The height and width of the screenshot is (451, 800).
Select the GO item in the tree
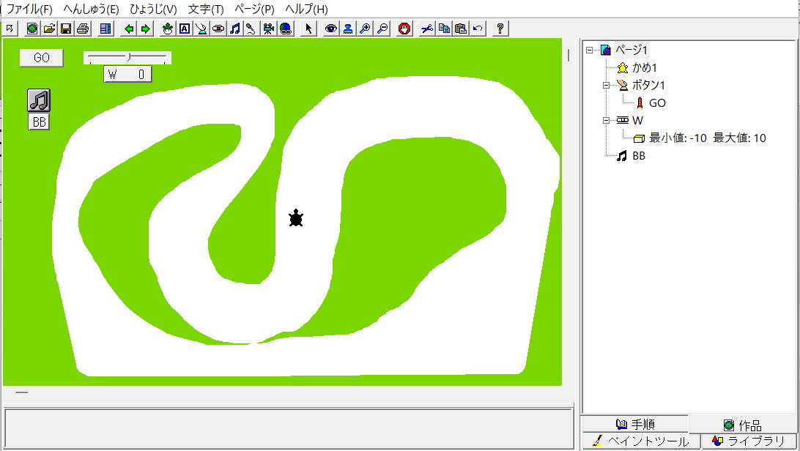pyautogui.click(x=657, y=103)
